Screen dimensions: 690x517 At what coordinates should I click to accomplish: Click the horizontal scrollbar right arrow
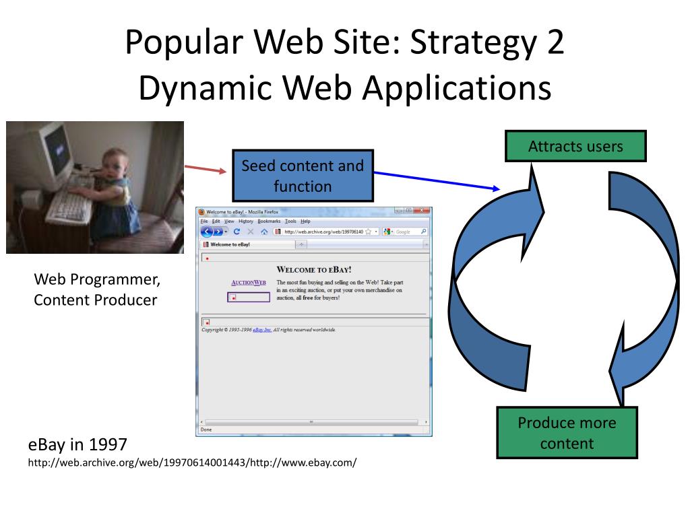(x=426, y=422)
